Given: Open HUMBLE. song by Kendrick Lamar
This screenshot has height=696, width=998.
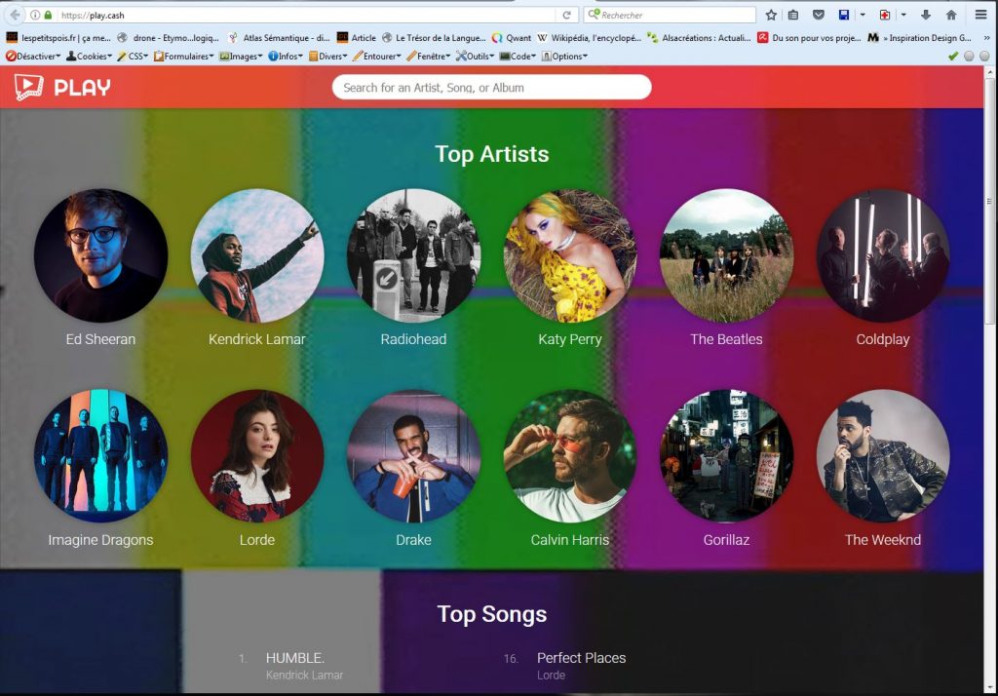Looking at the screenshot, I should [x=295, y=658].
